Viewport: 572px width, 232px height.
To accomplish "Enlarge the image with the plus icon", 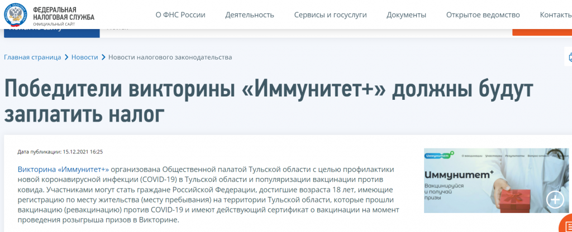I will point(555,200).
